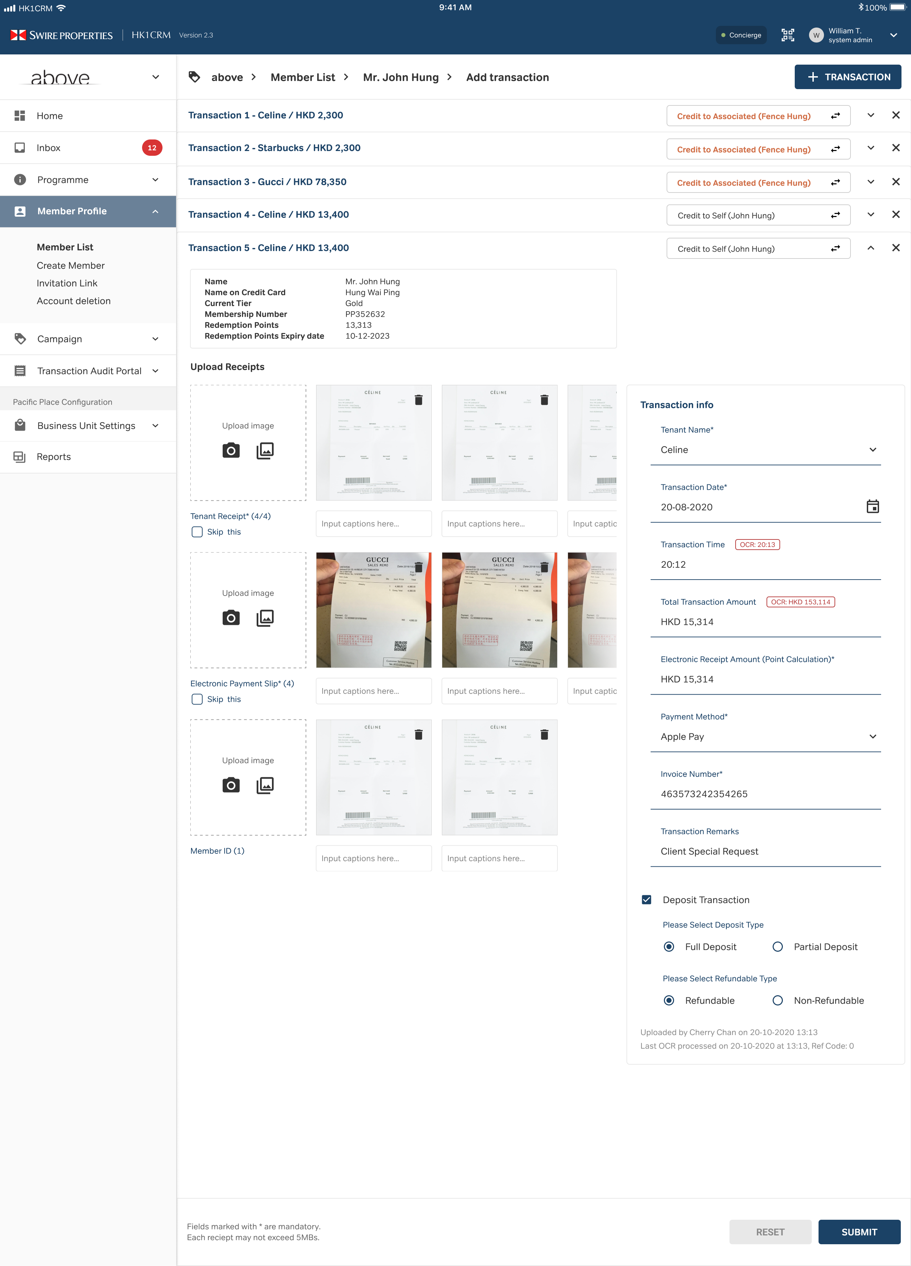Swap credit target for Transaction 1
The height and width of the screenshot is (1266, 911).
835,116
